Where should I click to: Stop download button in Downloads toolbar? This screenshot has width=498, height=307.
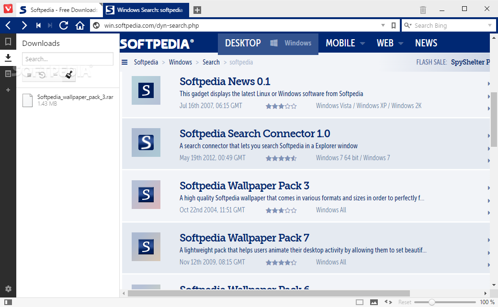click(29, 75)
